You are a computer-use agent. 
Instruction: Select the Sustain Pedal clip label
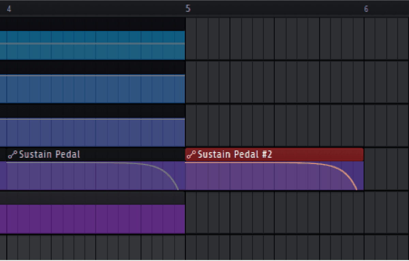(49, 154)
